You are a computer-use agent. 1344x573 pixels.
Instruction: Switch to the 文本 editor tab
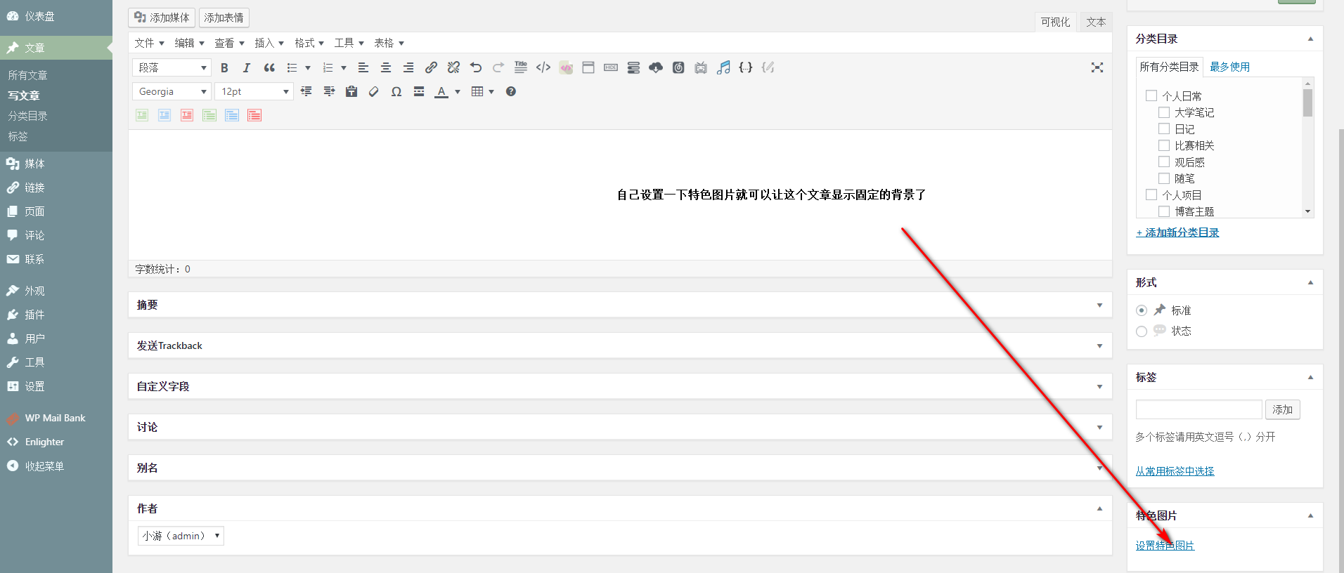[1096, 22]
